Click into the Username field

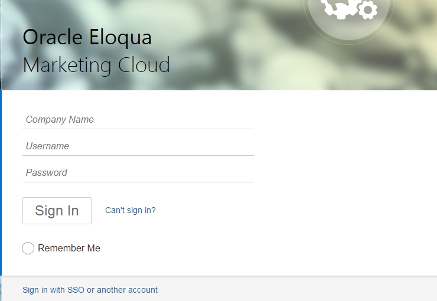click(x=138, y=146)
